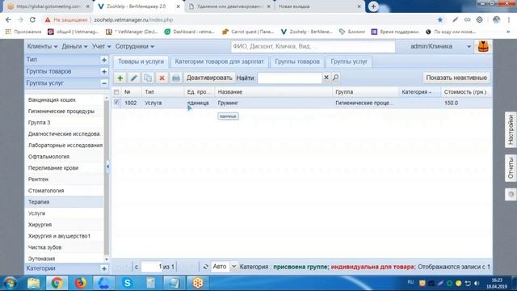Switch to Товары и услуги tab
This screenshot has height=291, width=517.
(x=141, y=61)
